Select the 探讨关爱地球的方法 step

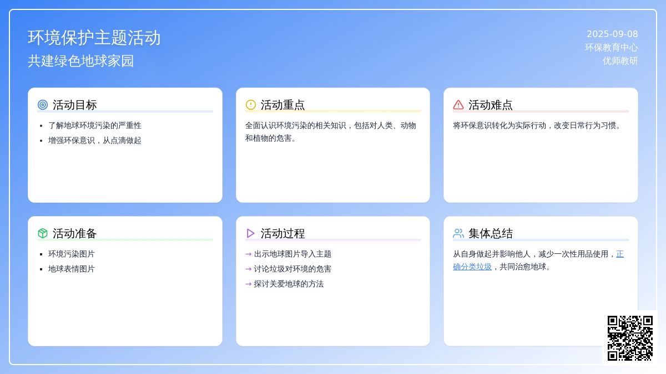pyautogui.click(x=289, y=284)
